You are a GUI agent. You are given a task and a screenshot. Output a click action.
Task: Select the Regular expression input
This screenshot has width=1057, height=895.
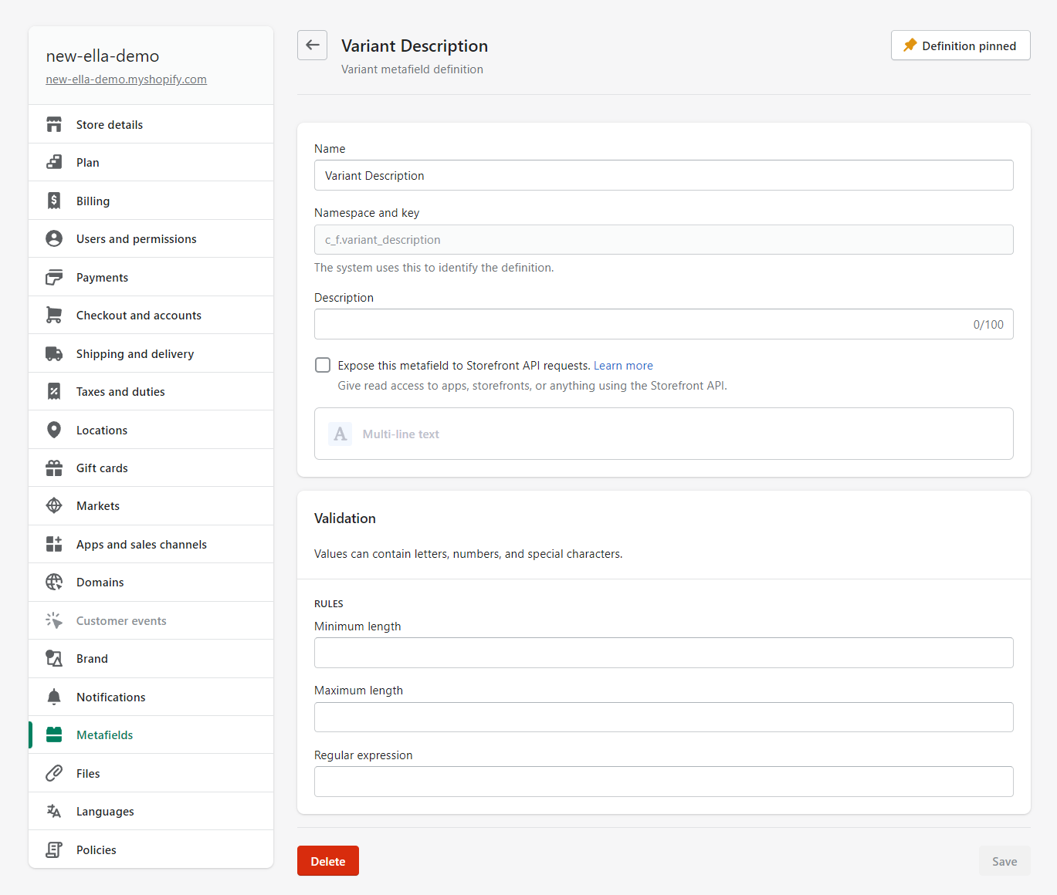[x=663, y=782]
